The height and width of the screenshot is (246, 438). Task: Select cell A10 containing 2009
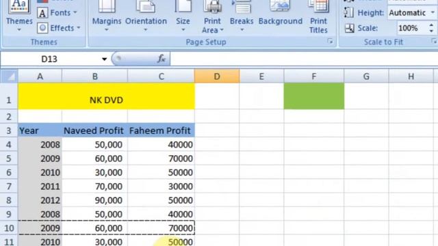coord(40,228)
